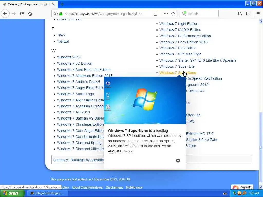Viewport: 263px width, 197px height.
Task: Open Windows 7 Christmas Edition link
Action: pos(80,125)
